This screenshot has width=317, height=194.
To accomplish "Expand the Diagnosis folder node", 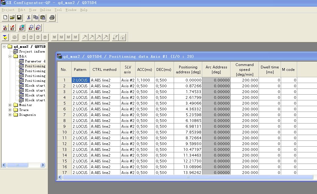I will point(10,115).
